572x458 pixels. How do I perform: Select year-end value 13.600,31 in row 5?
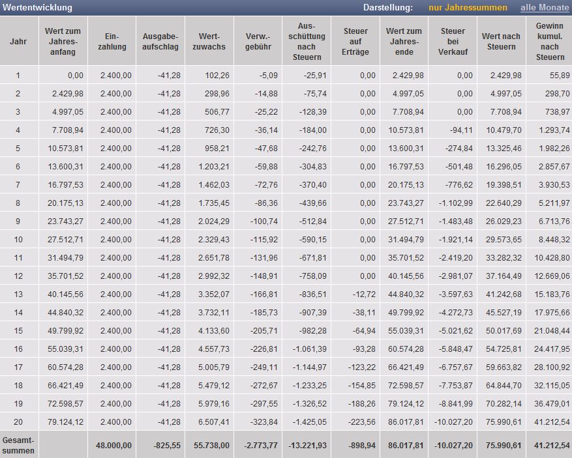[406, 149]
